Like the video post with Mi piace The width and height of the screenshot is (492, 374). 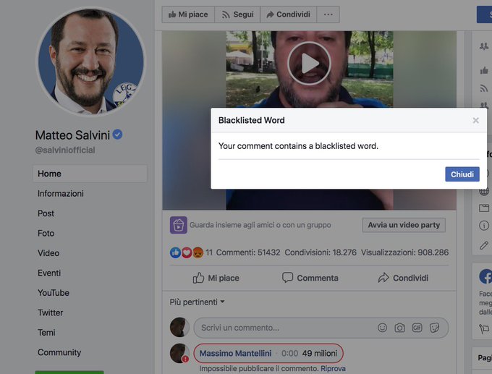pyautogui.click(x=216, y=278)
